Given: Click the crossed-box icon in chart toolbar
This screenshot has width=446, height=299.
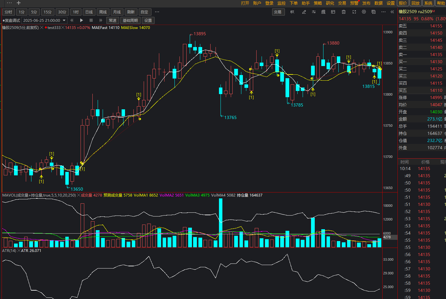Looking at the screenshot, I should tap(374, 12).
